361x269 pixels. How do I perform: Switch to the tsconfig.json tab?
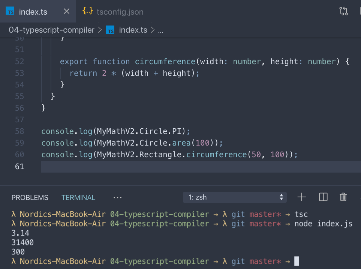[x=113, y=11]
